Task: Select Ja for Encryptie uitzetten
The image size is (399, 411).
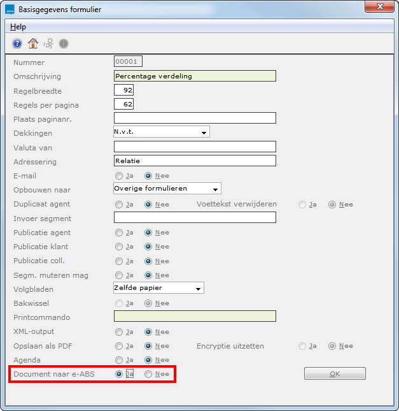Action: click(x=302, y=346)
